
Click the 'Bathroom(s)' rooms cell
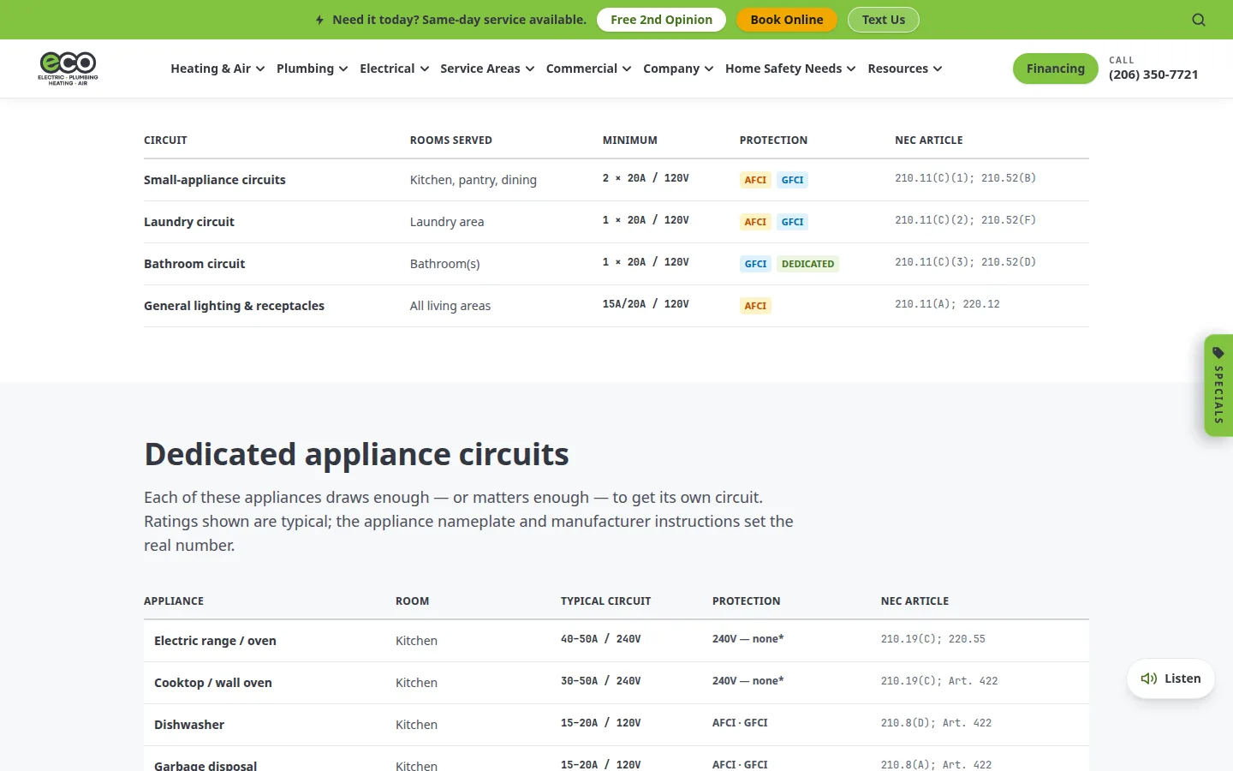[x=444, y=264]
